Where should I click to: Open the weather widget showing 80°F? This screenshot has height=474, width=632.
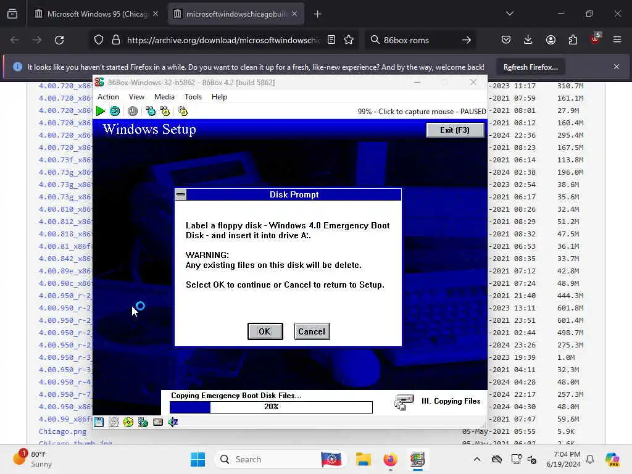[x=32, y=459]
